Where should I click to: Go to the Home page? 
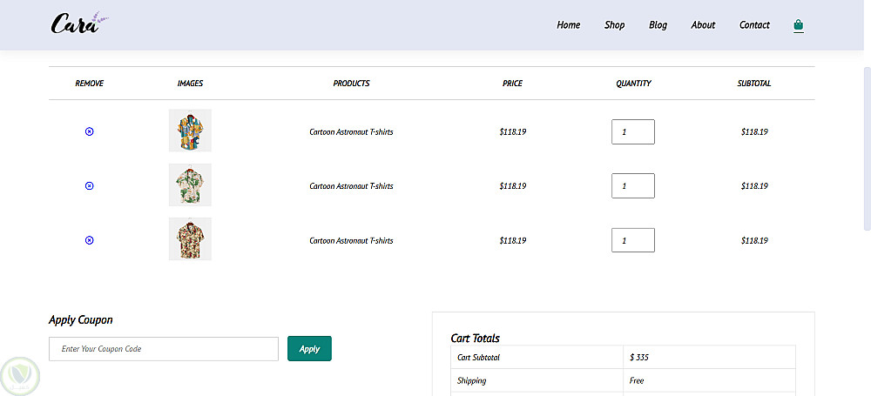coord(568,25)
